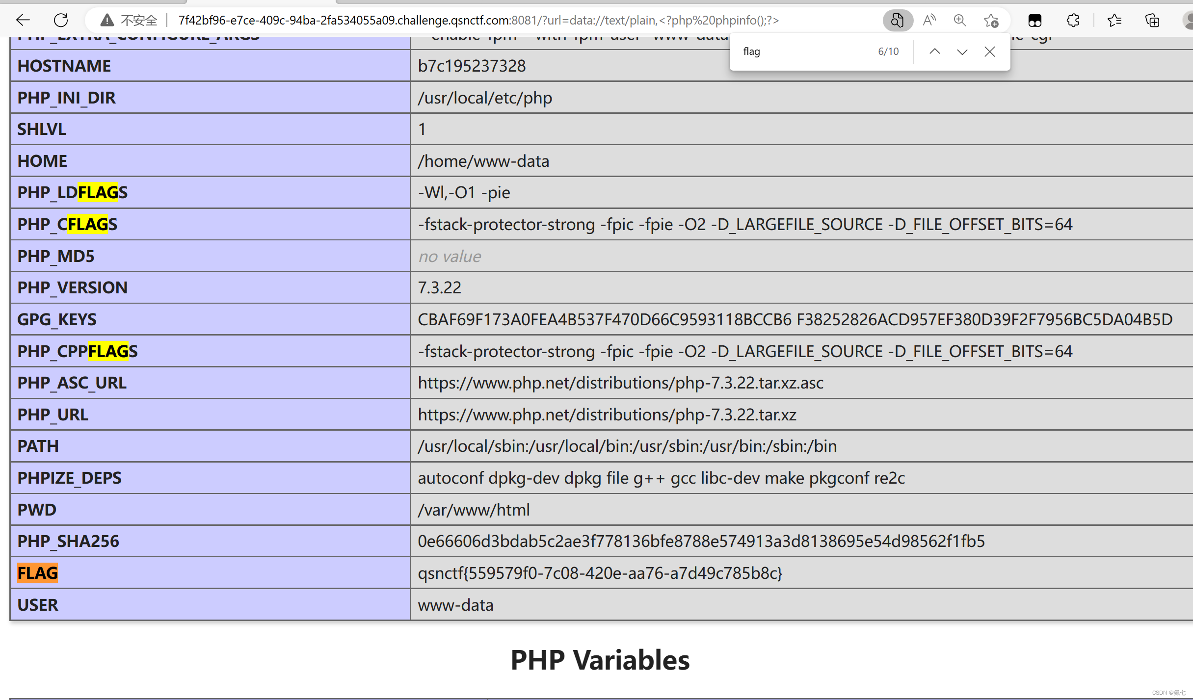Click the black square extension icon
This screenshot has height=700, width=1193.
(x=1034, y=20)
